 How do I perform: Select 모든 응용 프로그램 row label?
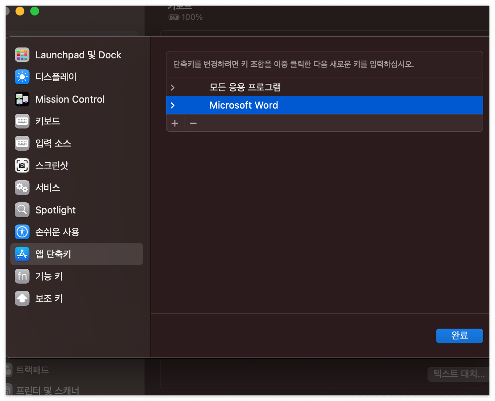click(245, 87)
